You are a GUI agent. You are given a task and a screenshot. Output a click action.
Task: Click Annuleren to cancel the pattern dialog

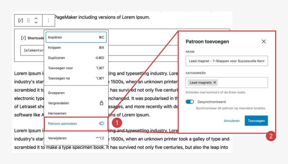tap(232, 121)
